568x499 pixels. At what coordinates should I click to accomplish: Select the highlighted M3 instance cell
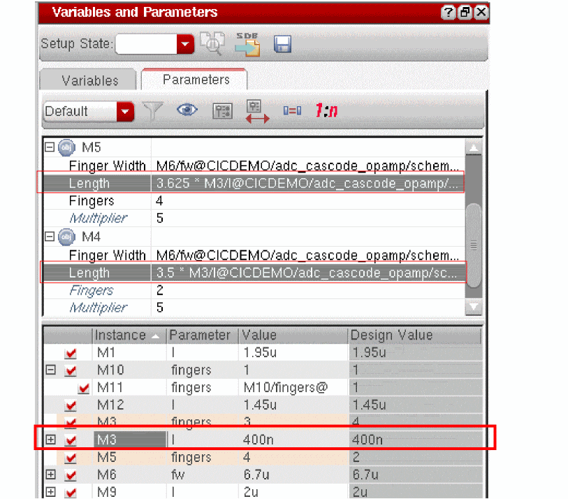(130, 440)
